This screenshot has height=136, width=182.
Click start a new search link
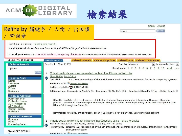[x=45, y=44]
